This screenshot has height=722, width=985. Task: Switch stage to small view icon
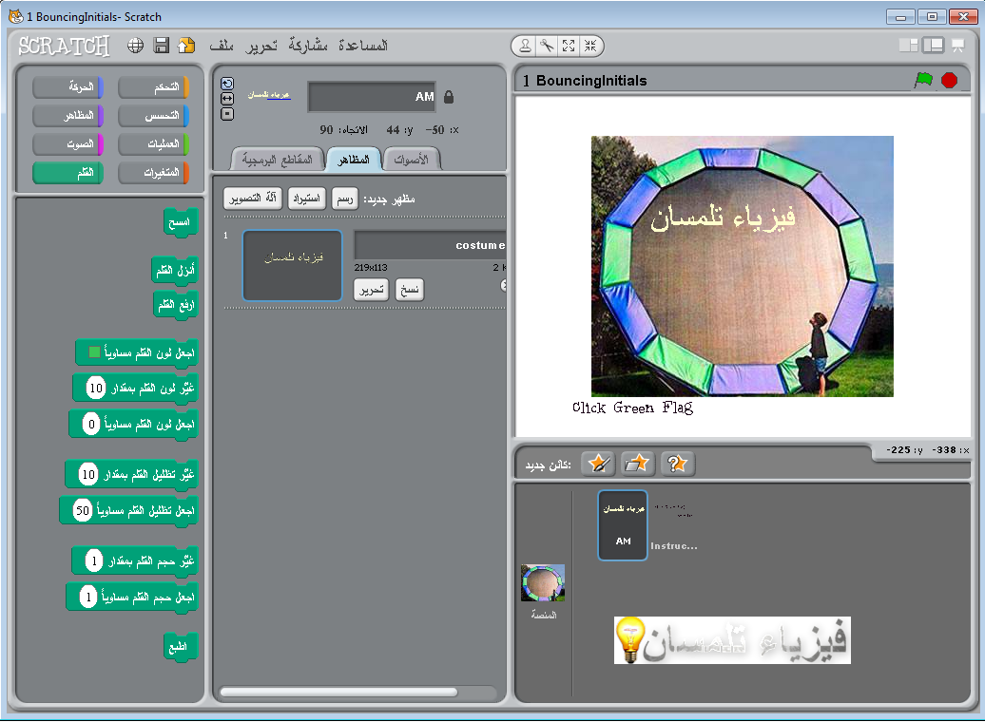909,44
